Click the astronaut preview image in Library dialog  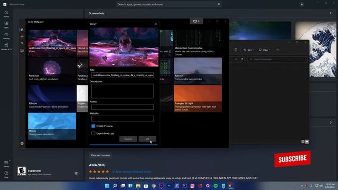[124, 47]
